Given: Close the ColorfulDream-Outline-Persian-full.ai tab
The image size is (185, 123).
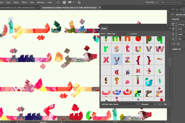Looking at the screenshot, I should click(x=100, y=8).
